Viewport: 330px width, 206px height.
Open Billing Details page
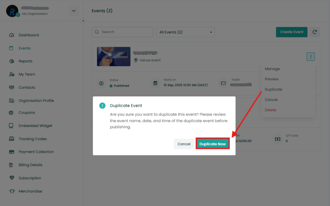point(31,165)
